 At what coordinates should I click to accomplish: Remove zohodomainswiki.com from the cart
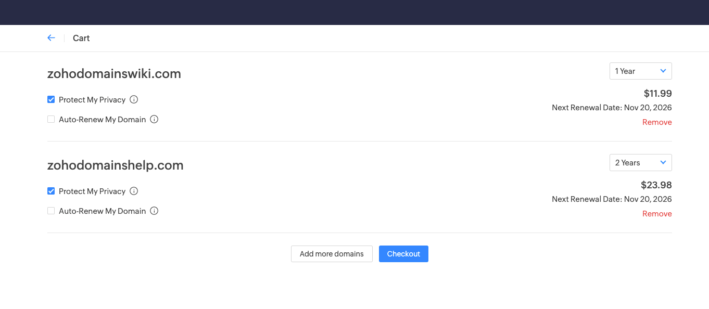(x=657, y=122)
